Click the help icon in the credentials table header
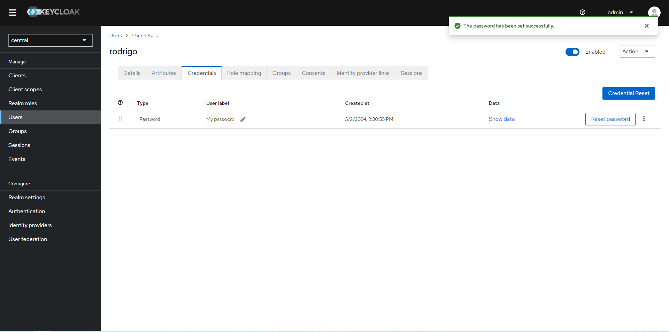 coord(120,102)
